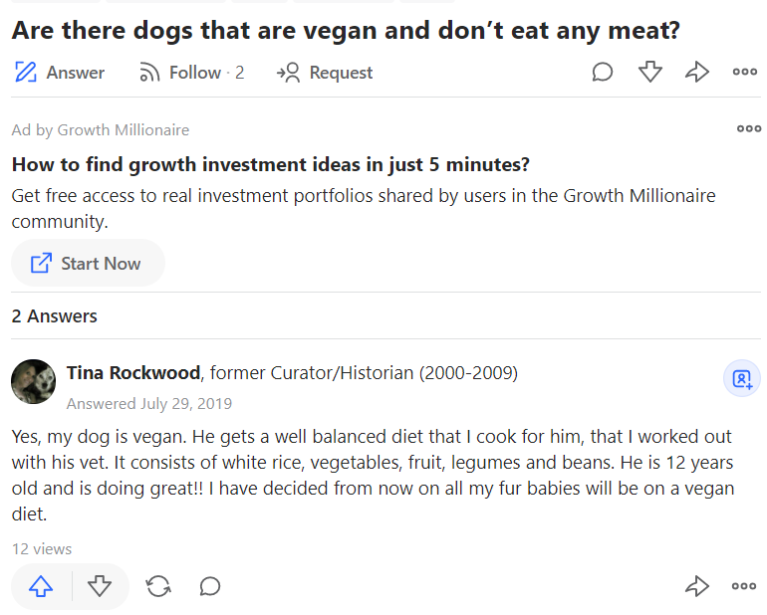Open the question's comment icon
Screen dimensions: 767x615
[x=603, y=73]
